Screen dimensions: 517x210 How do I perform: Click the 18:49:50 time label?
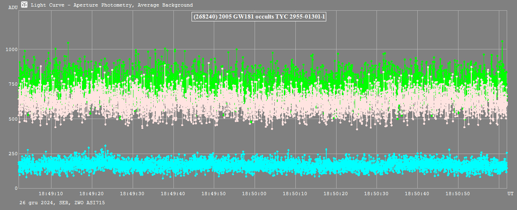(214, 194)
